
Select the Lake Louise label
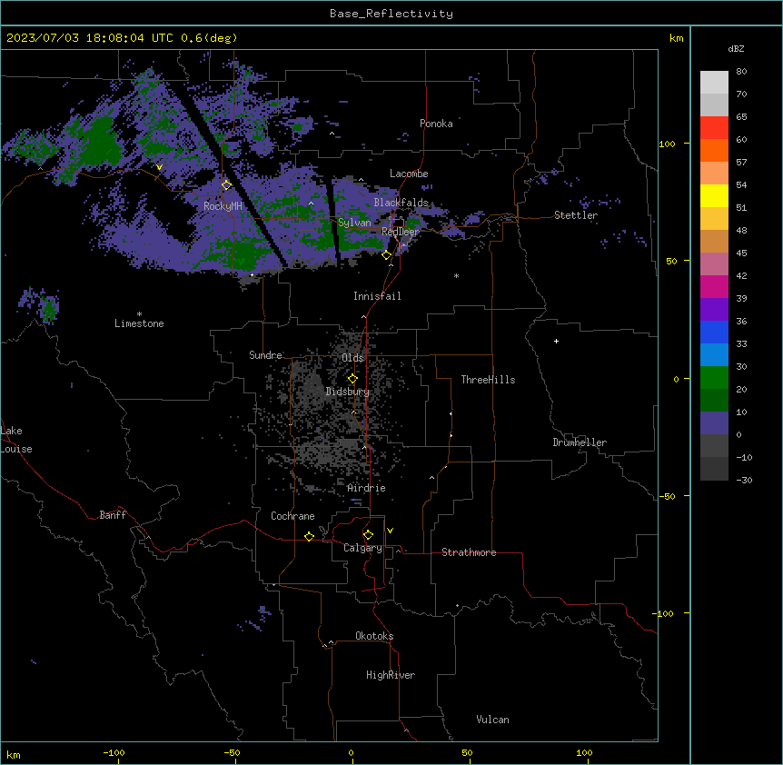coord(16,440)
